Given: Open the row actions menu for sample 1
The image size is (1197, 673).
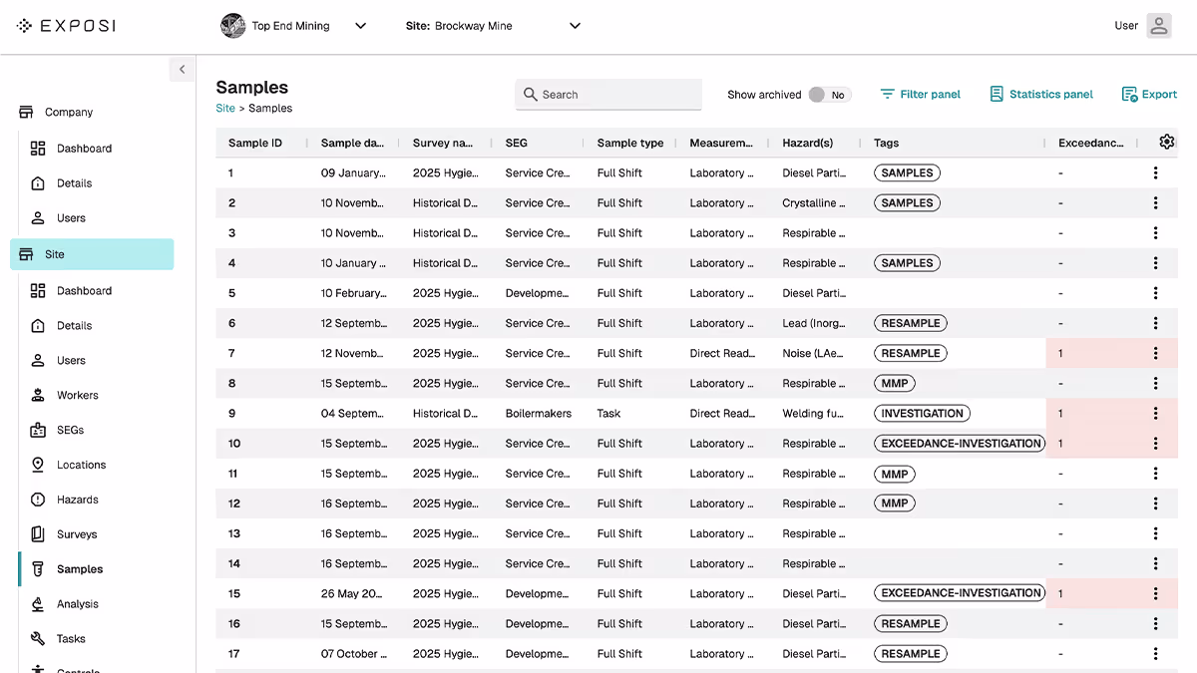Looking at the screenshot, I should click(1155, 172).
